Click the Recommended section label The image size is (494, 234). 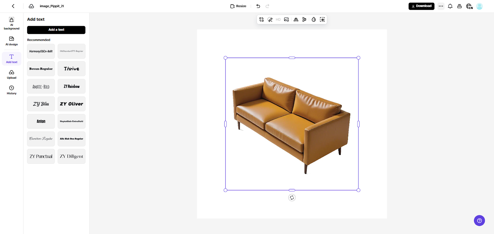39,40
